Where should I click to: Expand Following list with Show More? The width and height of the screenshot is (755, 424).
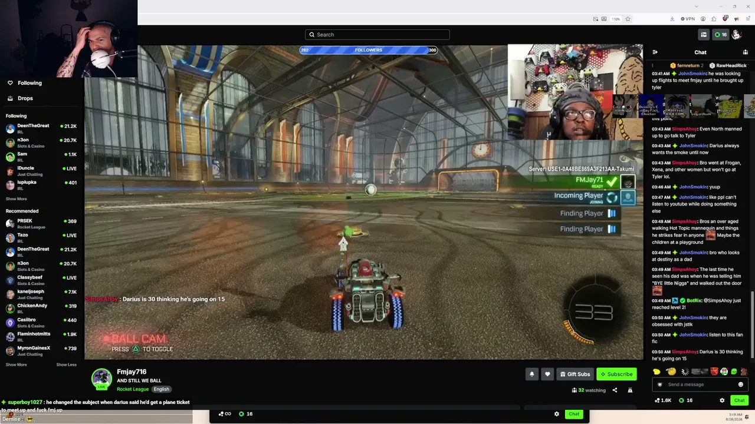(17, 199)
